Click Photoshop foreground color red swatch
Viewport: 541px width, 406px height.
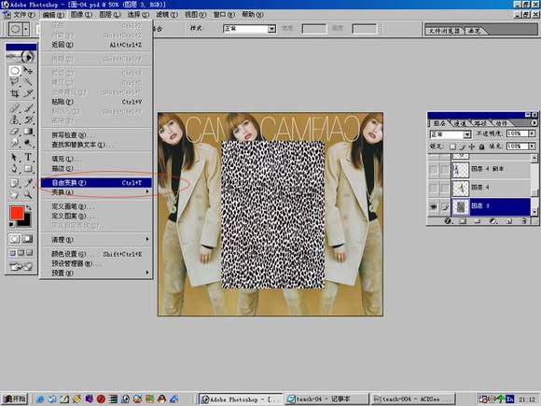(17, 213)
